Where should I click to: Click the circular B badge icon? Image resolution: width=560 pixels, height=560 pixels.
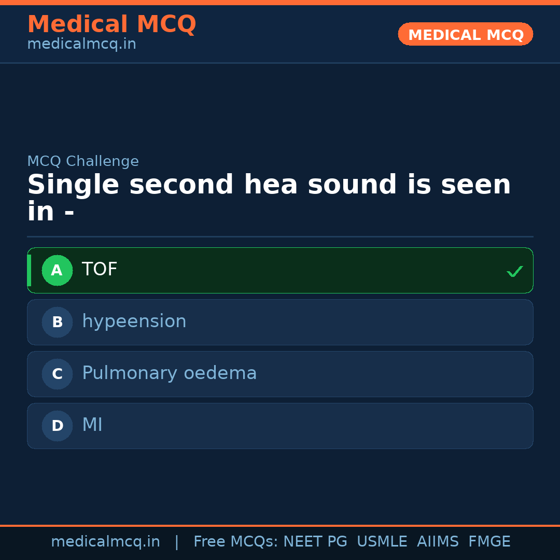coord(57,322)
